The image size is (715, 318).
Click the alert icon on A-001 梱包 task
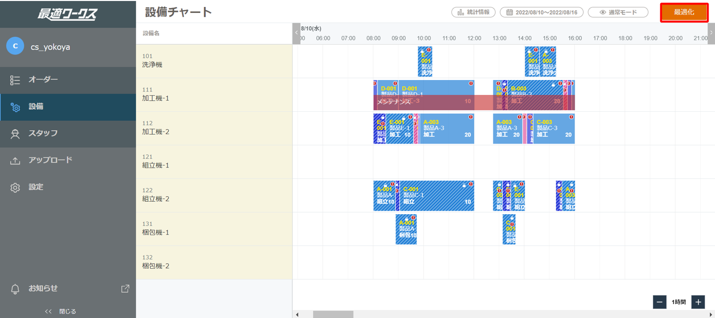pyautogui.click(x=413, y=217)
